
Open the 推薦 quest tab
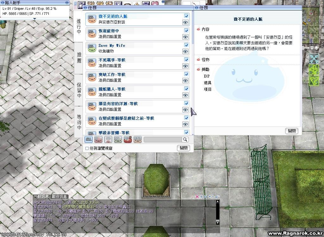tap(79, 58)
